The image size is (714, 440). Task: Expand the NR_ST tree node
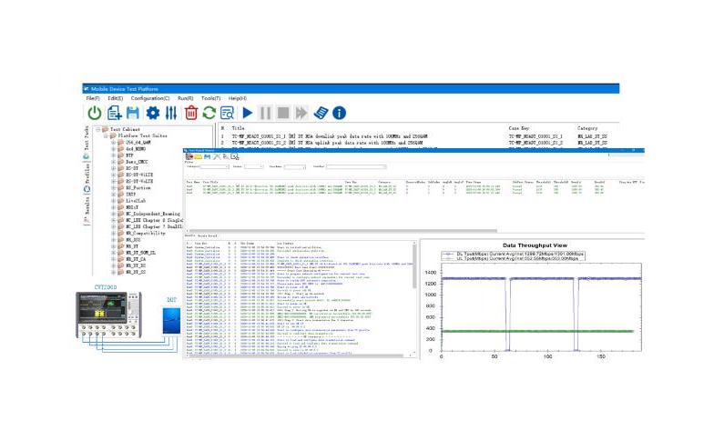click(113, 246)
